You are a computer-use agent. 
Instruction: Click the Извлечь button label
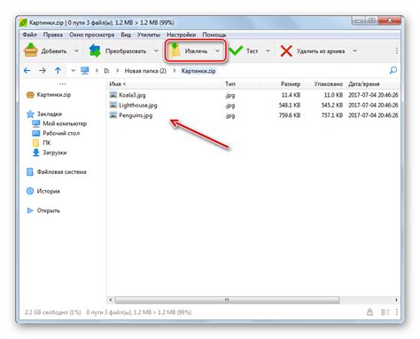tap(196, 51)
